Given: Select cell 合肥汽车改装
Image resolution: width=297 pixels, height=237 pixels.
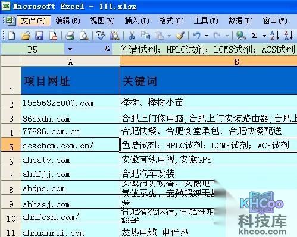Looking at the screenshot, I should 208,173.
